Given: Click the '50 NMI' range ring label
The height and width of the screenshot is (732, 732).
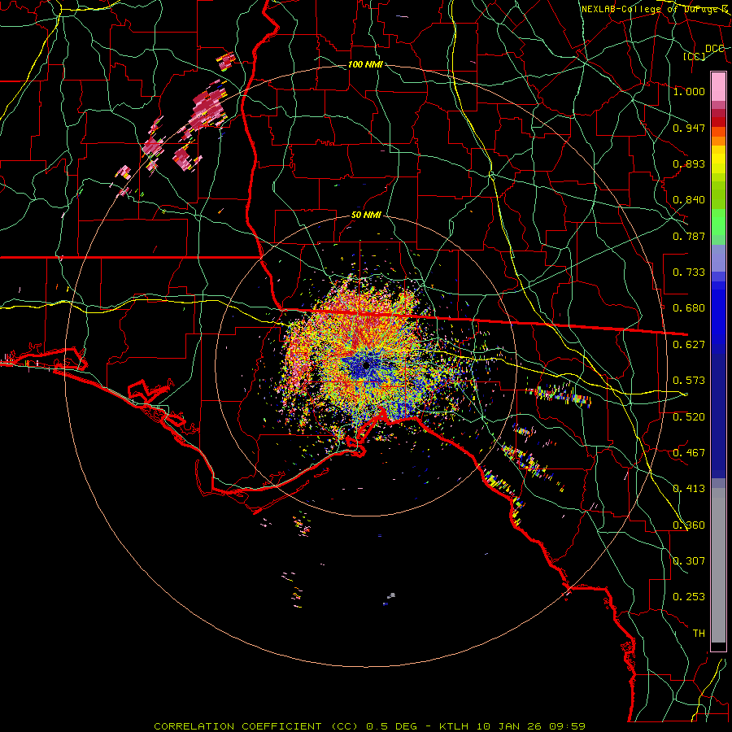Looking at the screenshot, I should [366, 216].
